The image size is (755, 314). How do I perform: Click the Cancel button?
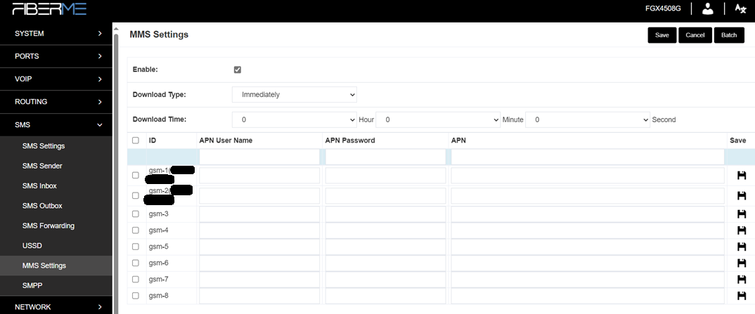coord(695,35)
